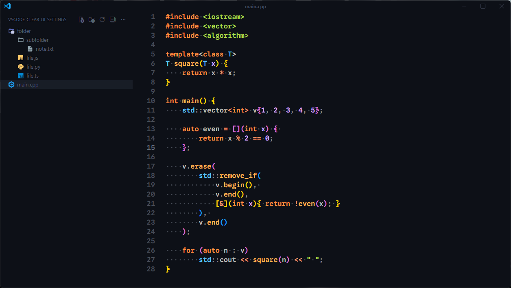Place cursor on '<iostream>' include
The width and height of the screenshot is (511, 288).
(x=223, y=17)
